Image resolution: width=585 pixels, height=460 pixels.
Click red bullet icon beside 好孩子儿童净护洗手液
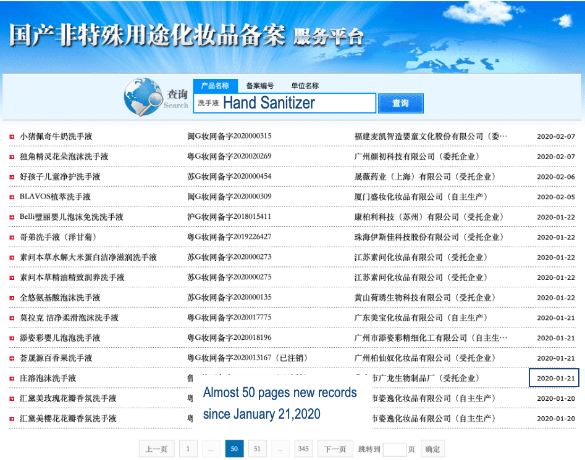pos(12,177)
